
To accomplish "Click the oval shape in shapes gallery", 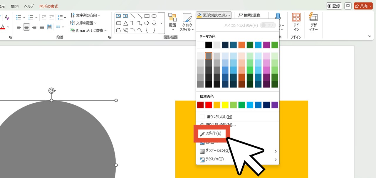I will [154, 16].
